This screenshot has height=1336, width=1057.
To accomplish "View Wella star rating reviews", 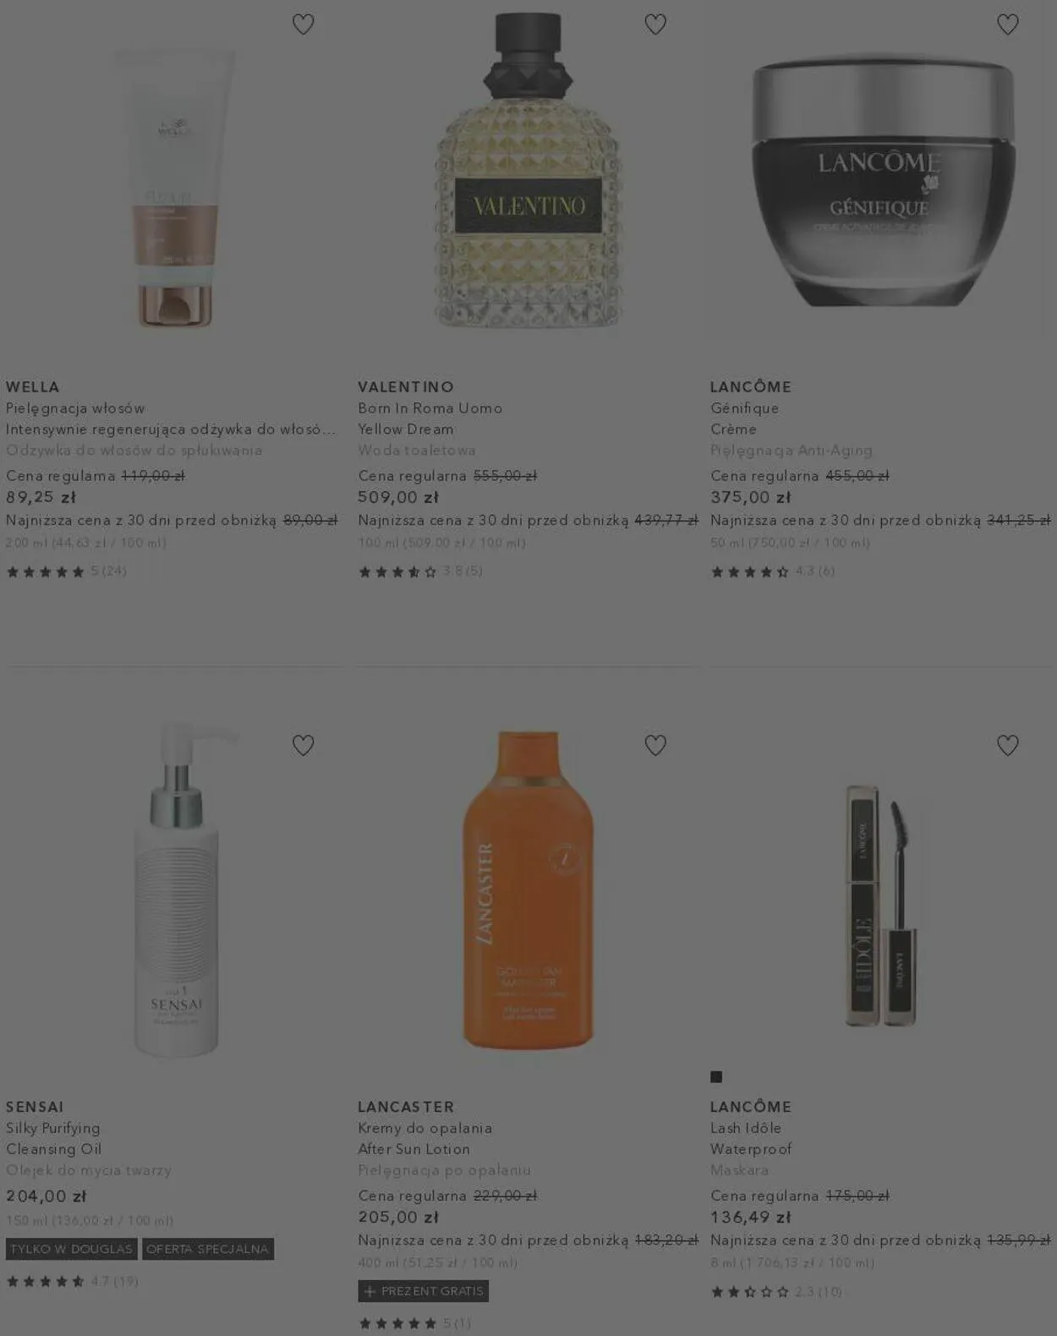I will 67,572.
